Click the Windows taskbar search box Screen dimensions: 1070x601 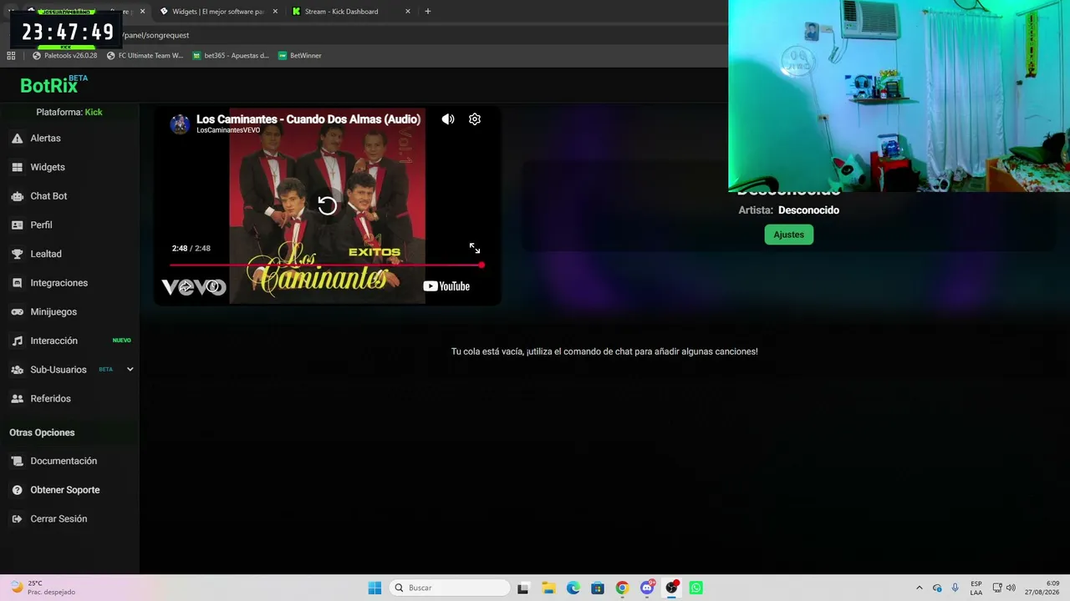tap(450, 588)
